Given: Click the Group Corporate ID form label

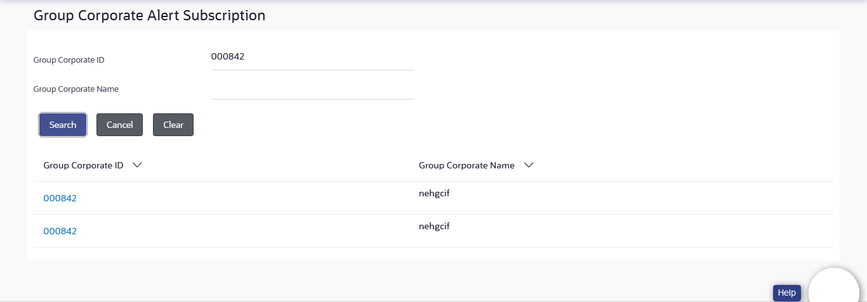Looking at the screenshot, I should click(69, 60).
